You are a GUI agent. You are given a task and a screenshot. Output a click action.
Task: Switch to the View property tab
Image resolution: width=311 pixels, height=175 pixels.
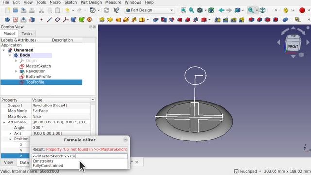[x=8, y=162]
